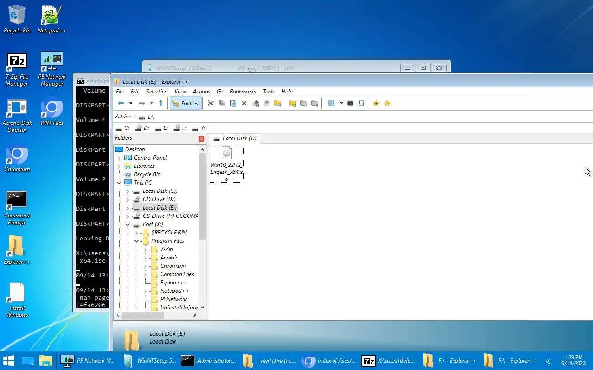The image size is (593, 370).
Task: Select Recycle Bin in folder tree
Action: (147, 174)
